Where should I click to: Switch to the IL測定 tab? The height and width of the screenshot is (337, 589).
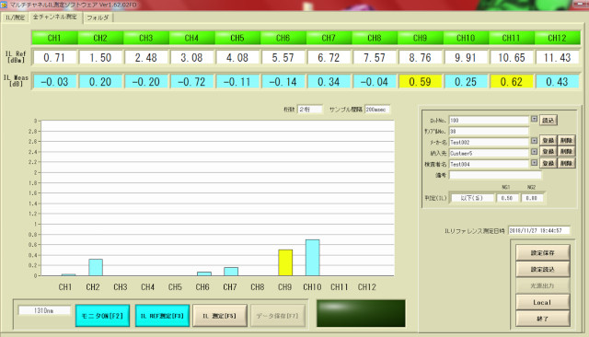16,17
